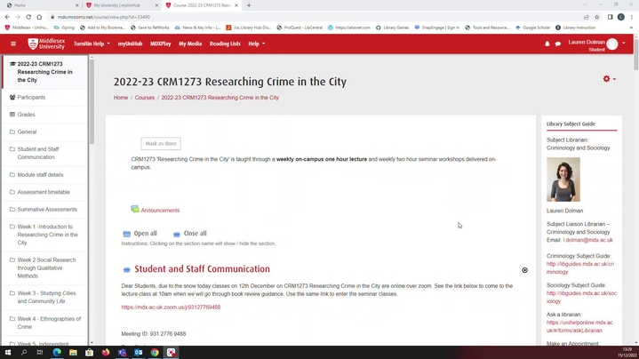Open Firefox from the Windows taskbar
This screenshot has width=639, height=359.
pos(106,352)
